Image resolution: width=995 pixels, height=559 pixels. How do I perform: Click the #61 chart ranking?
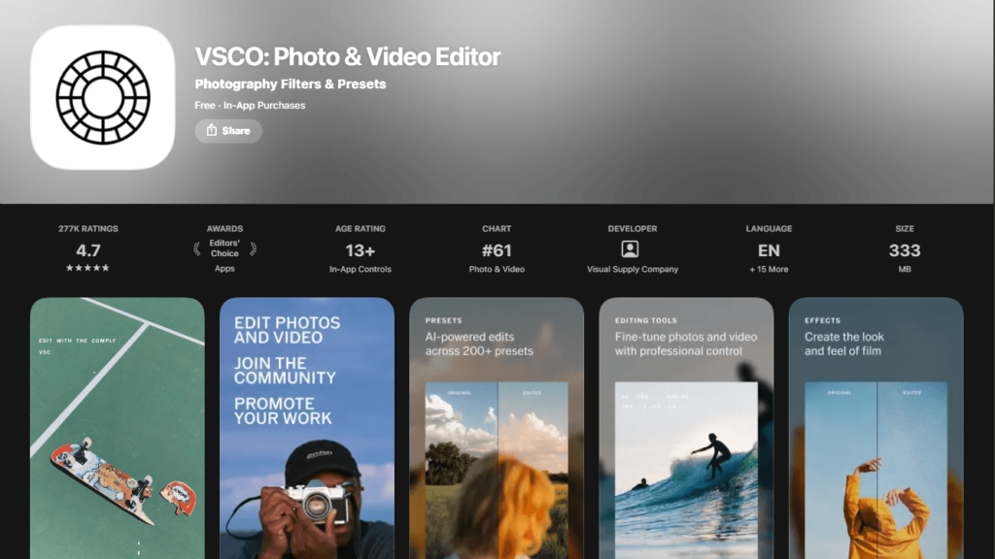[497, 251]
